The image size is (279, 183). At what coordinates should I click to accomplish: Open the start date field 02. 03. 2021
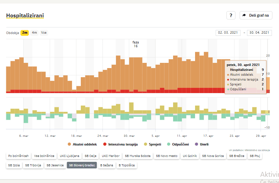click(228, 33)
